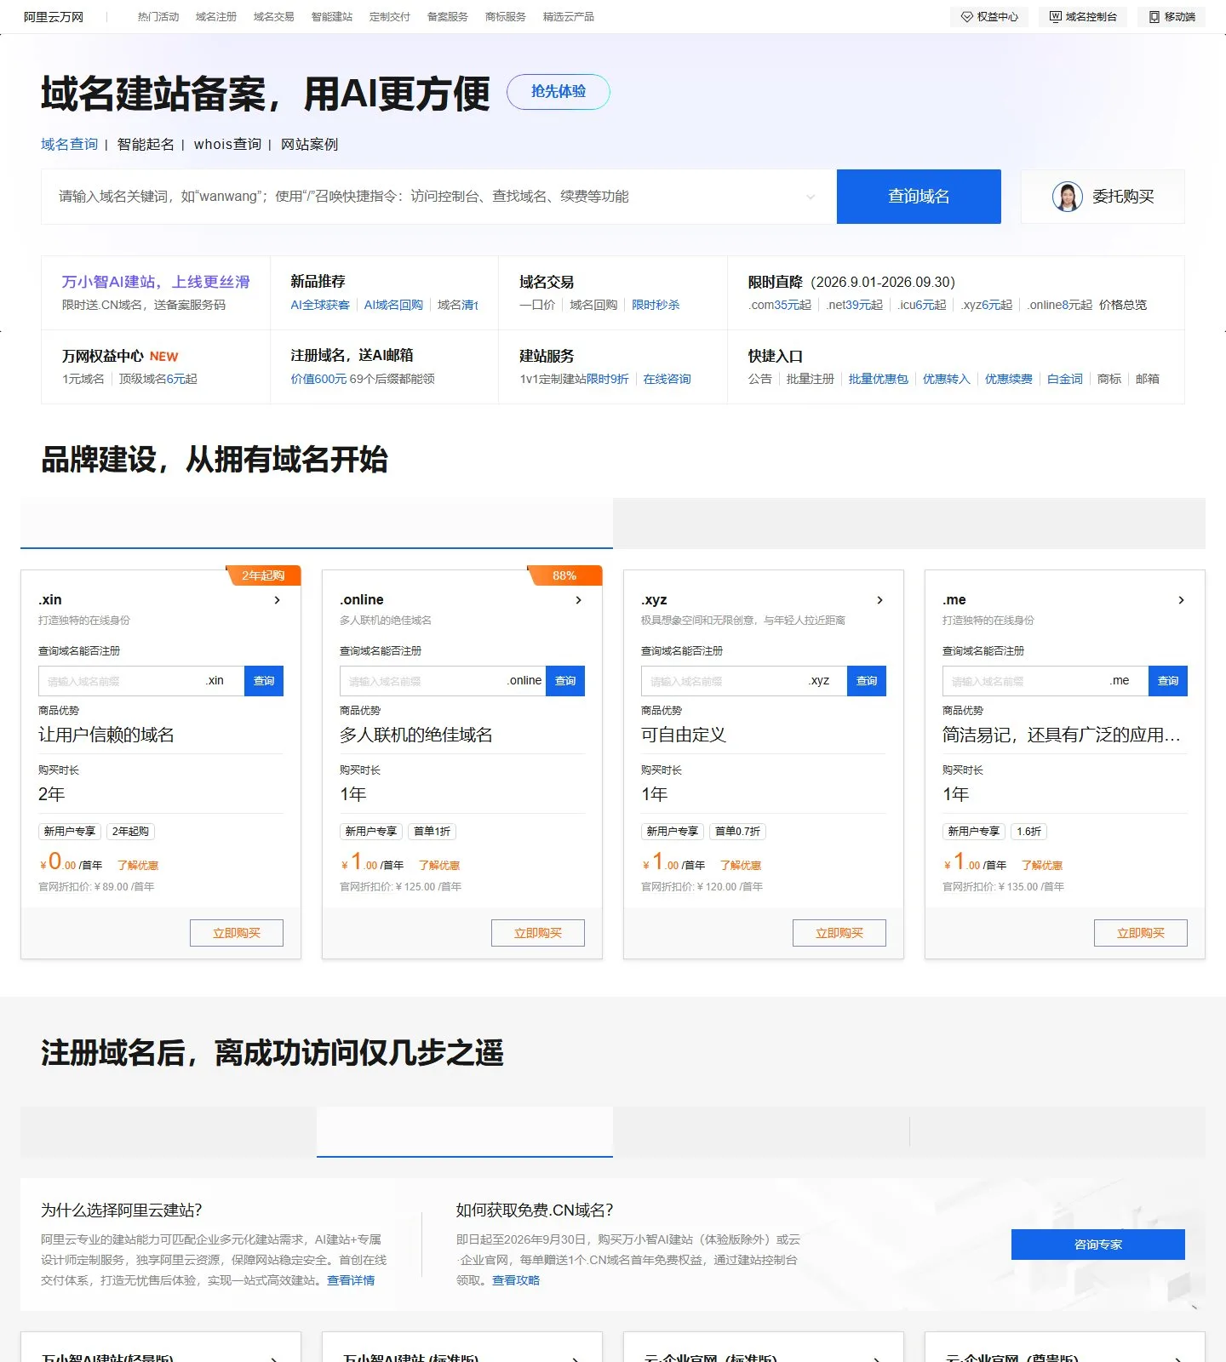Open 热门活动 menu
The image size is (1226, 1362).
[x=158, y=17]
